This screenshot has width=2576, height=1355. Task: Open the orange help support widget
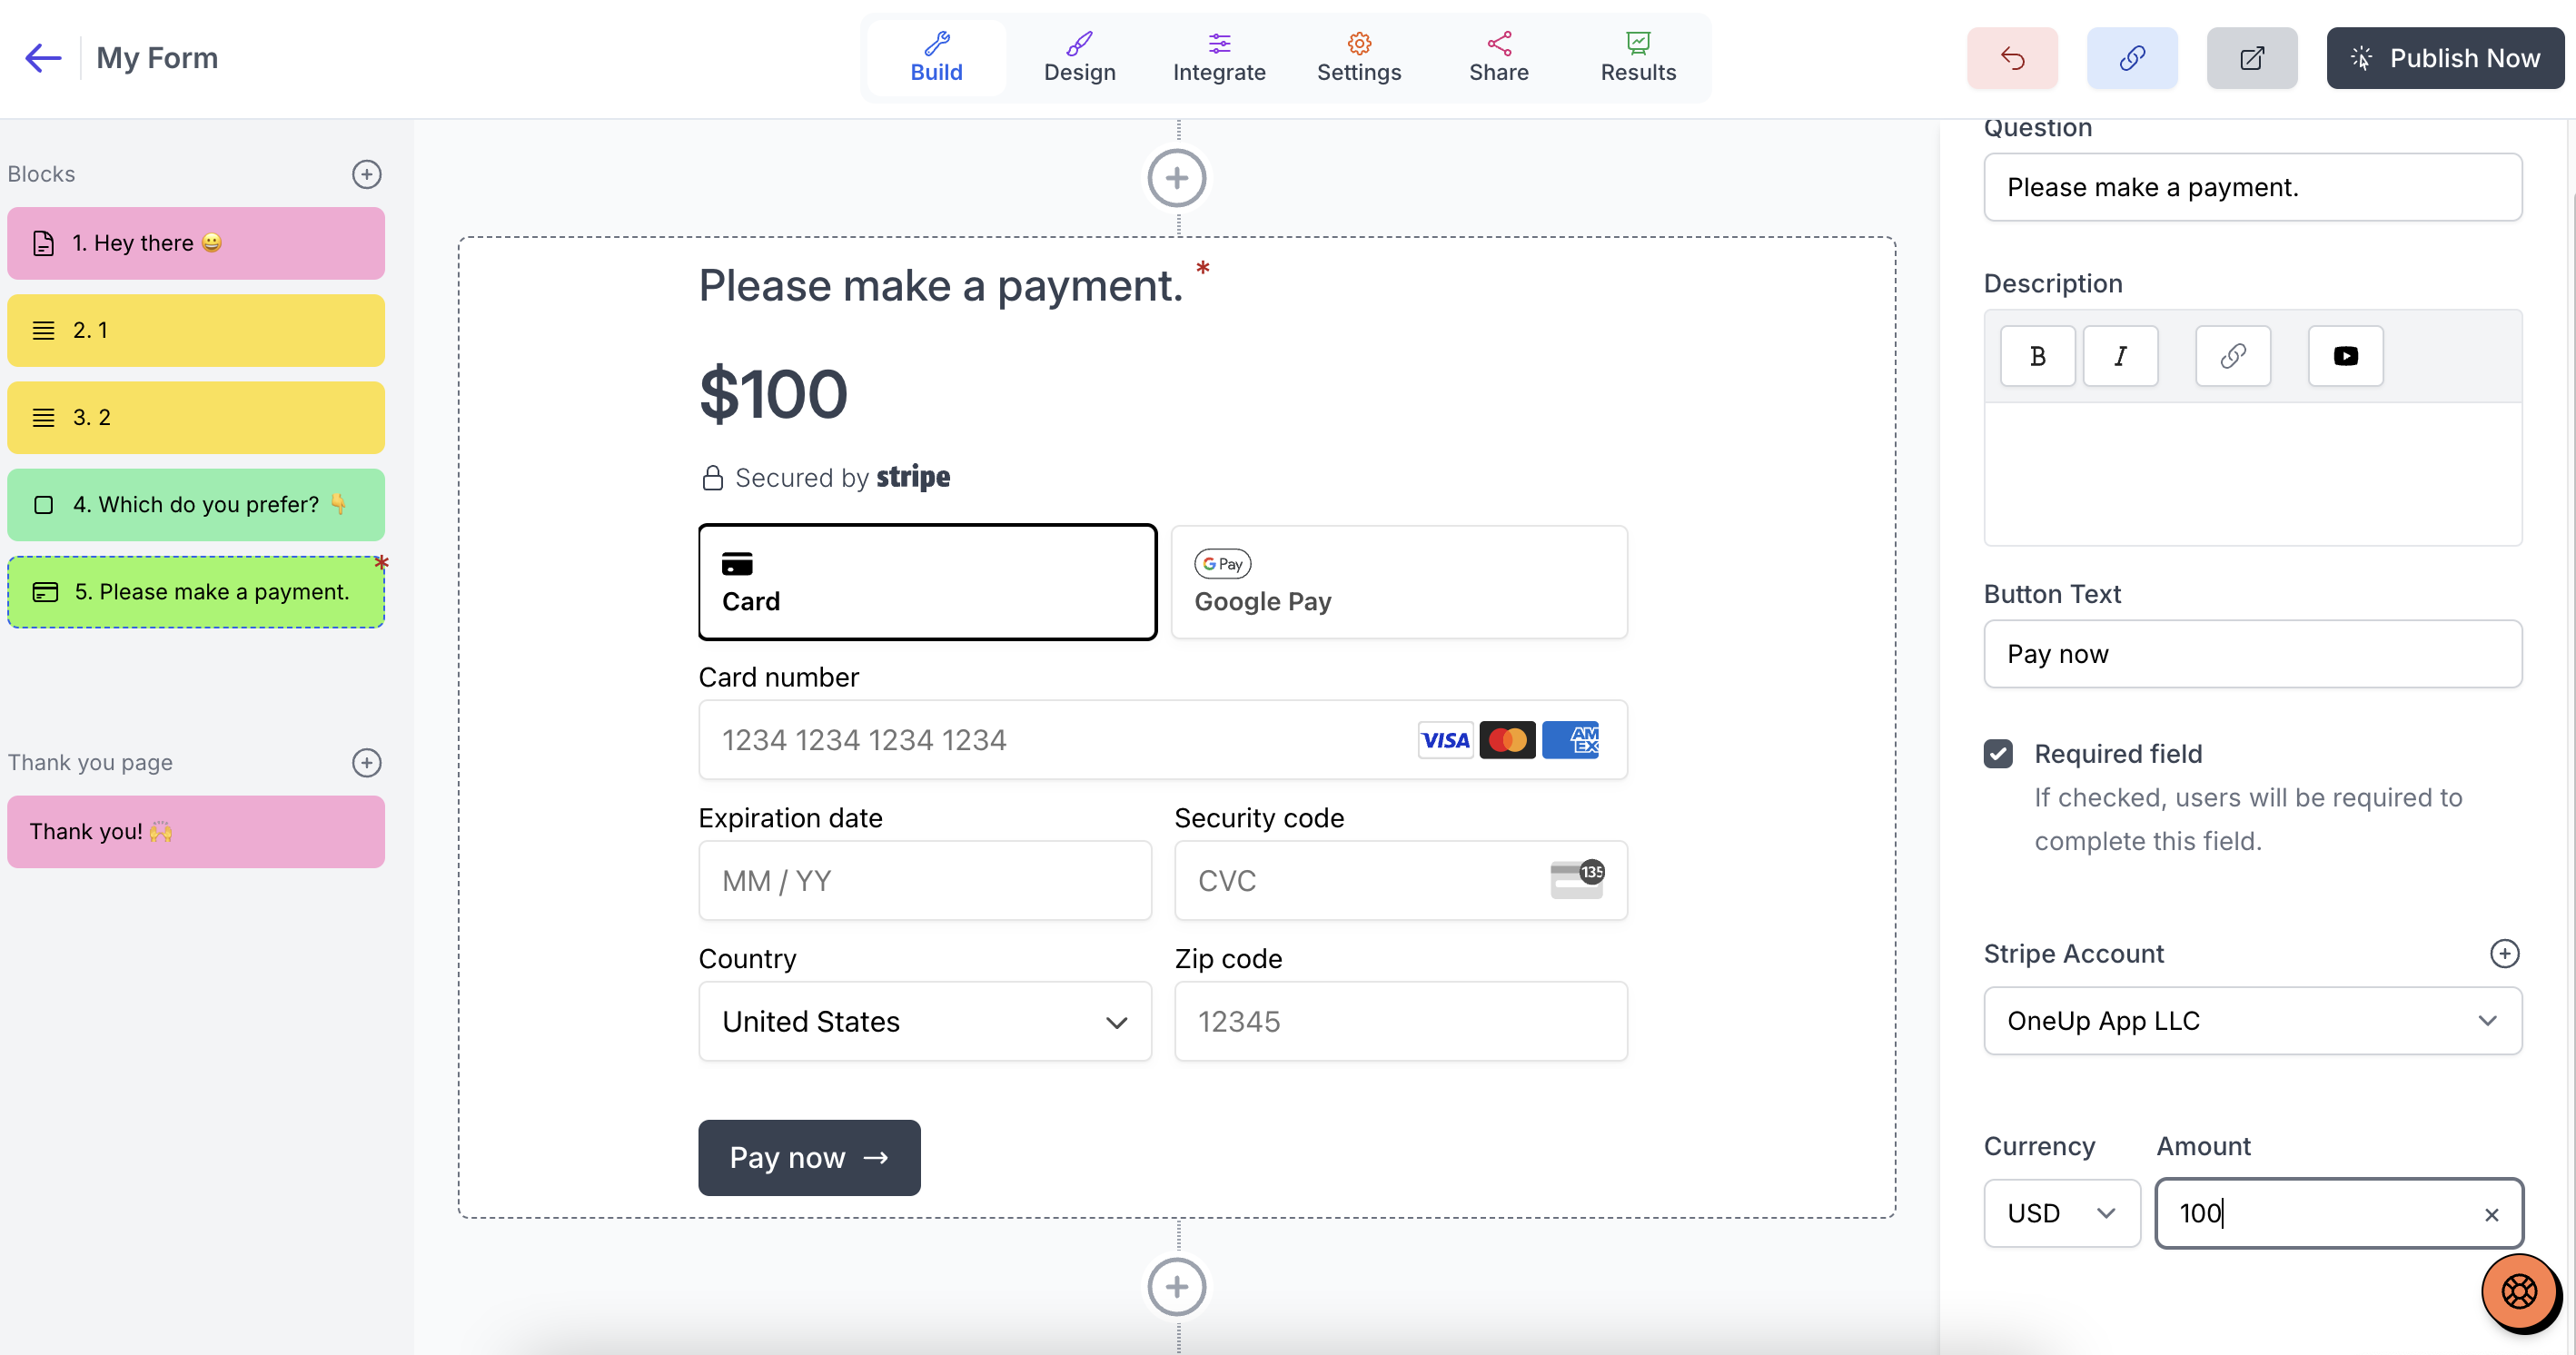click(x=2520, y=1292)
